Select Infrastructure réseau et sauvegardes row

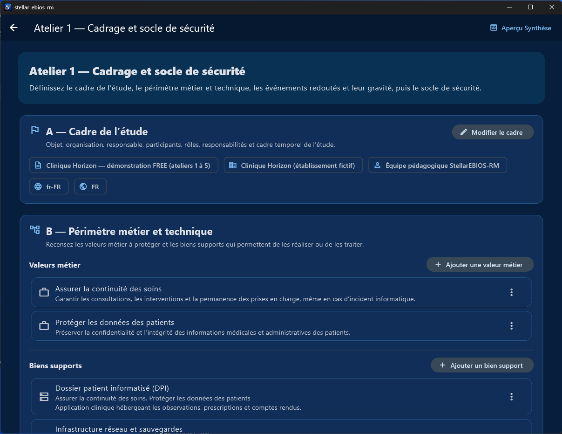click(x=281, y=427)
